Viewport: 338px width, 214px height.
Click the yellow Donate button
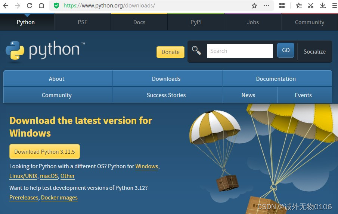tap(171, 52)
